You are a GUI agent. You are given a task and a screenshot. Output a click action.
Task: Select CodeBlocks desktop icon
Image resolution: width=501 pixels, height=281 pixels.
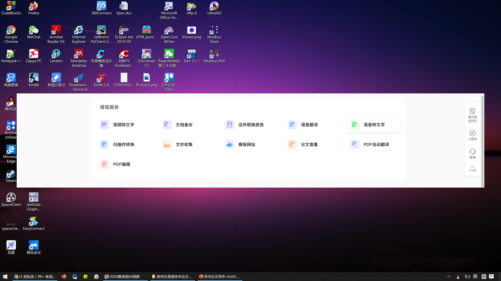(11, 8)
